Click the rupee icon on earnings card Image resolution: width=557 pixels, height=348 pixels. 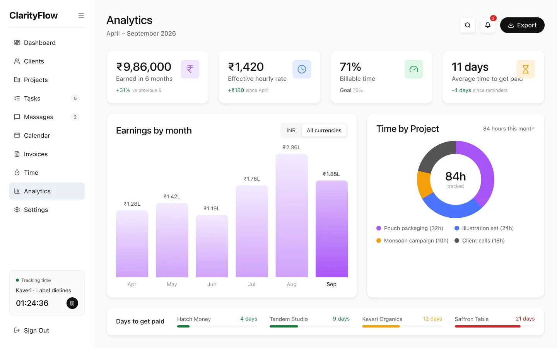(x=190, y=69)
